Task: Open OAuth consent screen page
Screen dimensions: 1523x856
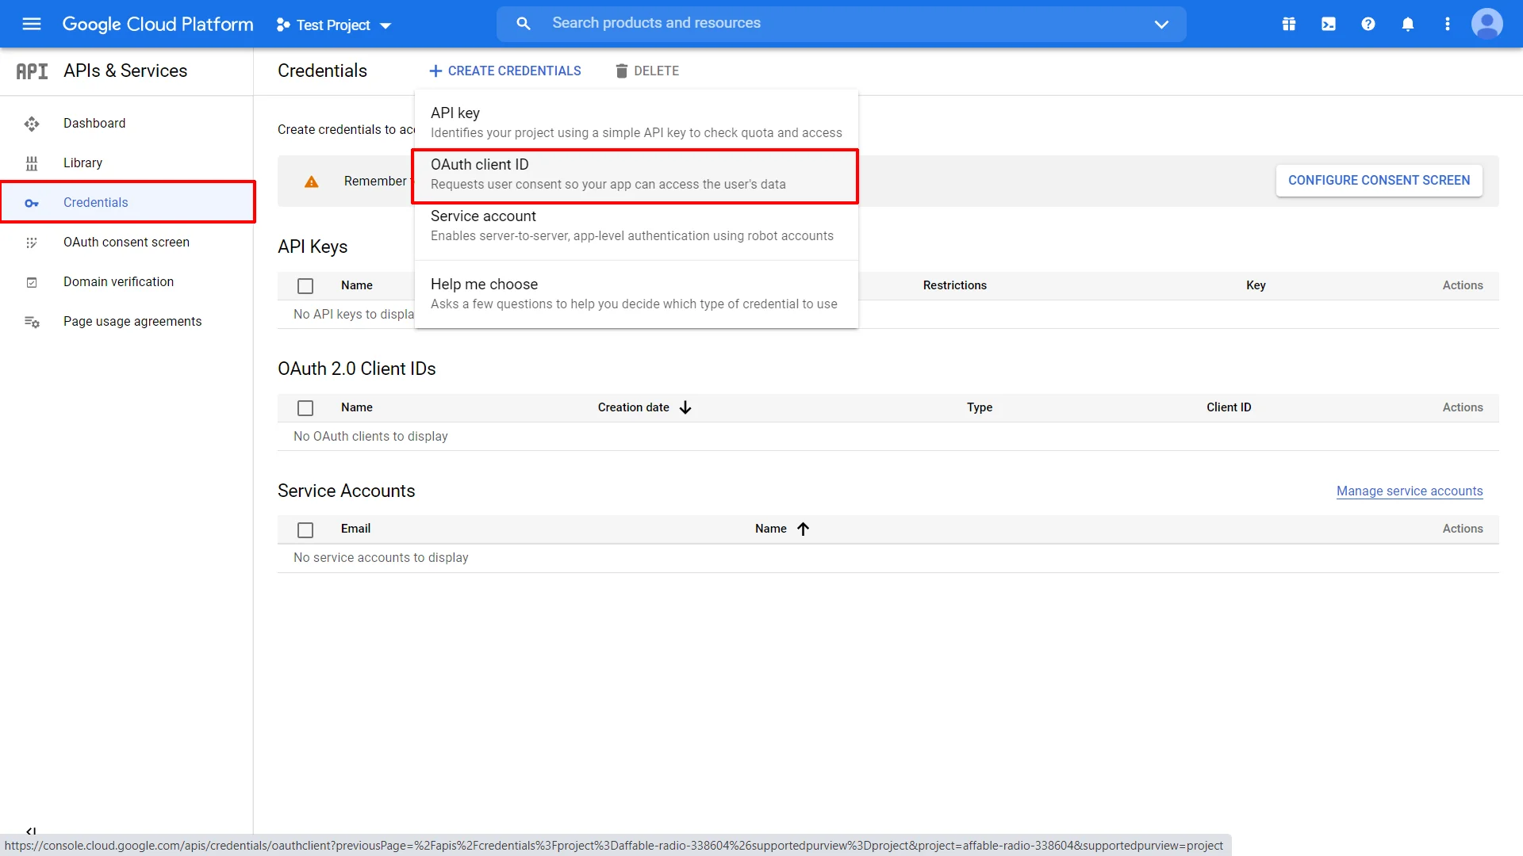Action: 127,242
